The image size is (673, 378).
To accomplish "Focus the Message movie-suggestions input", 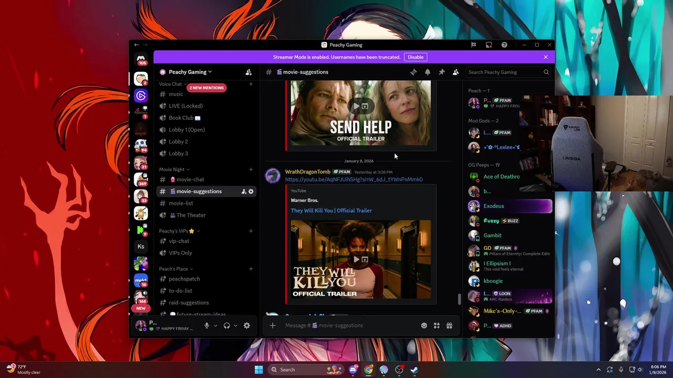I will 350,325.
